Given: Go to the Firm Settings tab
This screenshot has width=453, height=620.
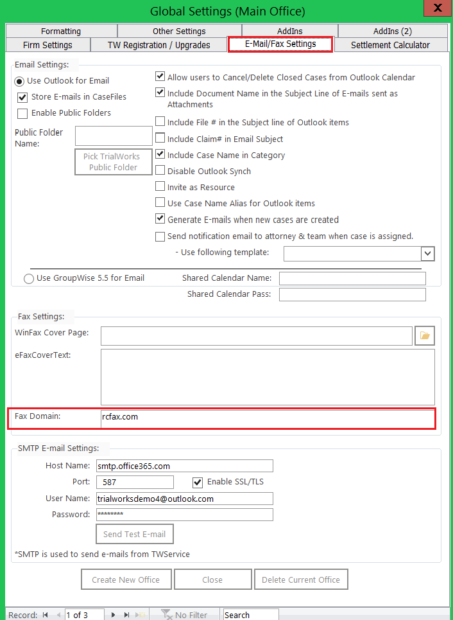Looking at the screenshot, I should pyautogui.click(x=47, y=45).
